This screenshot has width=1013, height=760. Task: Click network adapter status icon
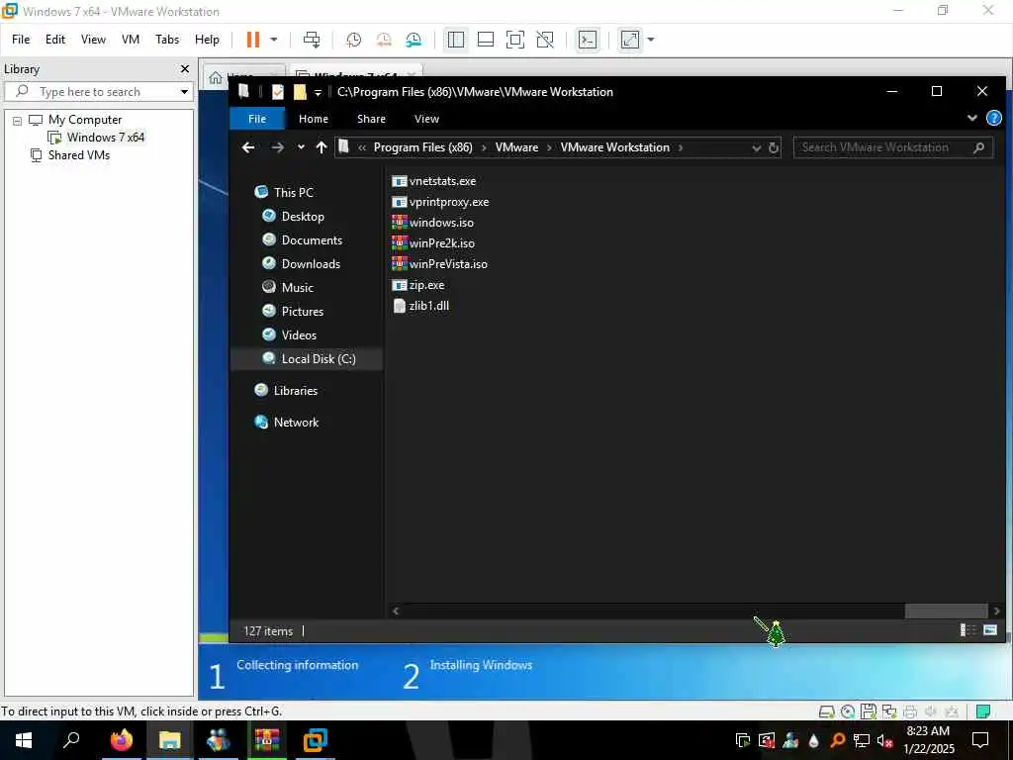tap(889, 712)
